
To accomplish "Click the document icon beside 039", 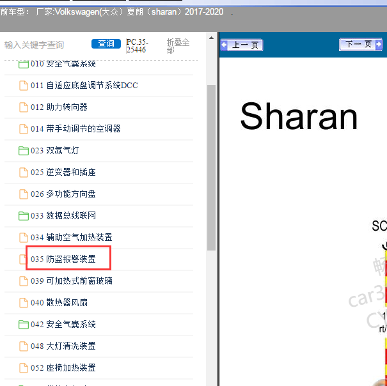I will point(24,281).
